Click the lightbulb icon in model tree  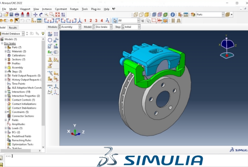[x=43, y=34]
